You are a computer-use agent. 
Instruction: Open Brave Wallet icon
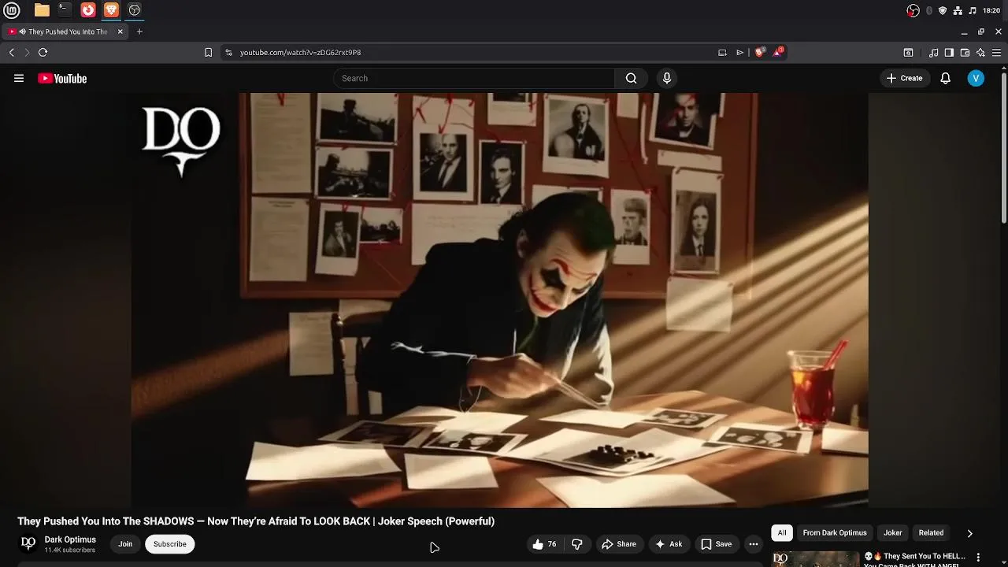coord(965,52)
